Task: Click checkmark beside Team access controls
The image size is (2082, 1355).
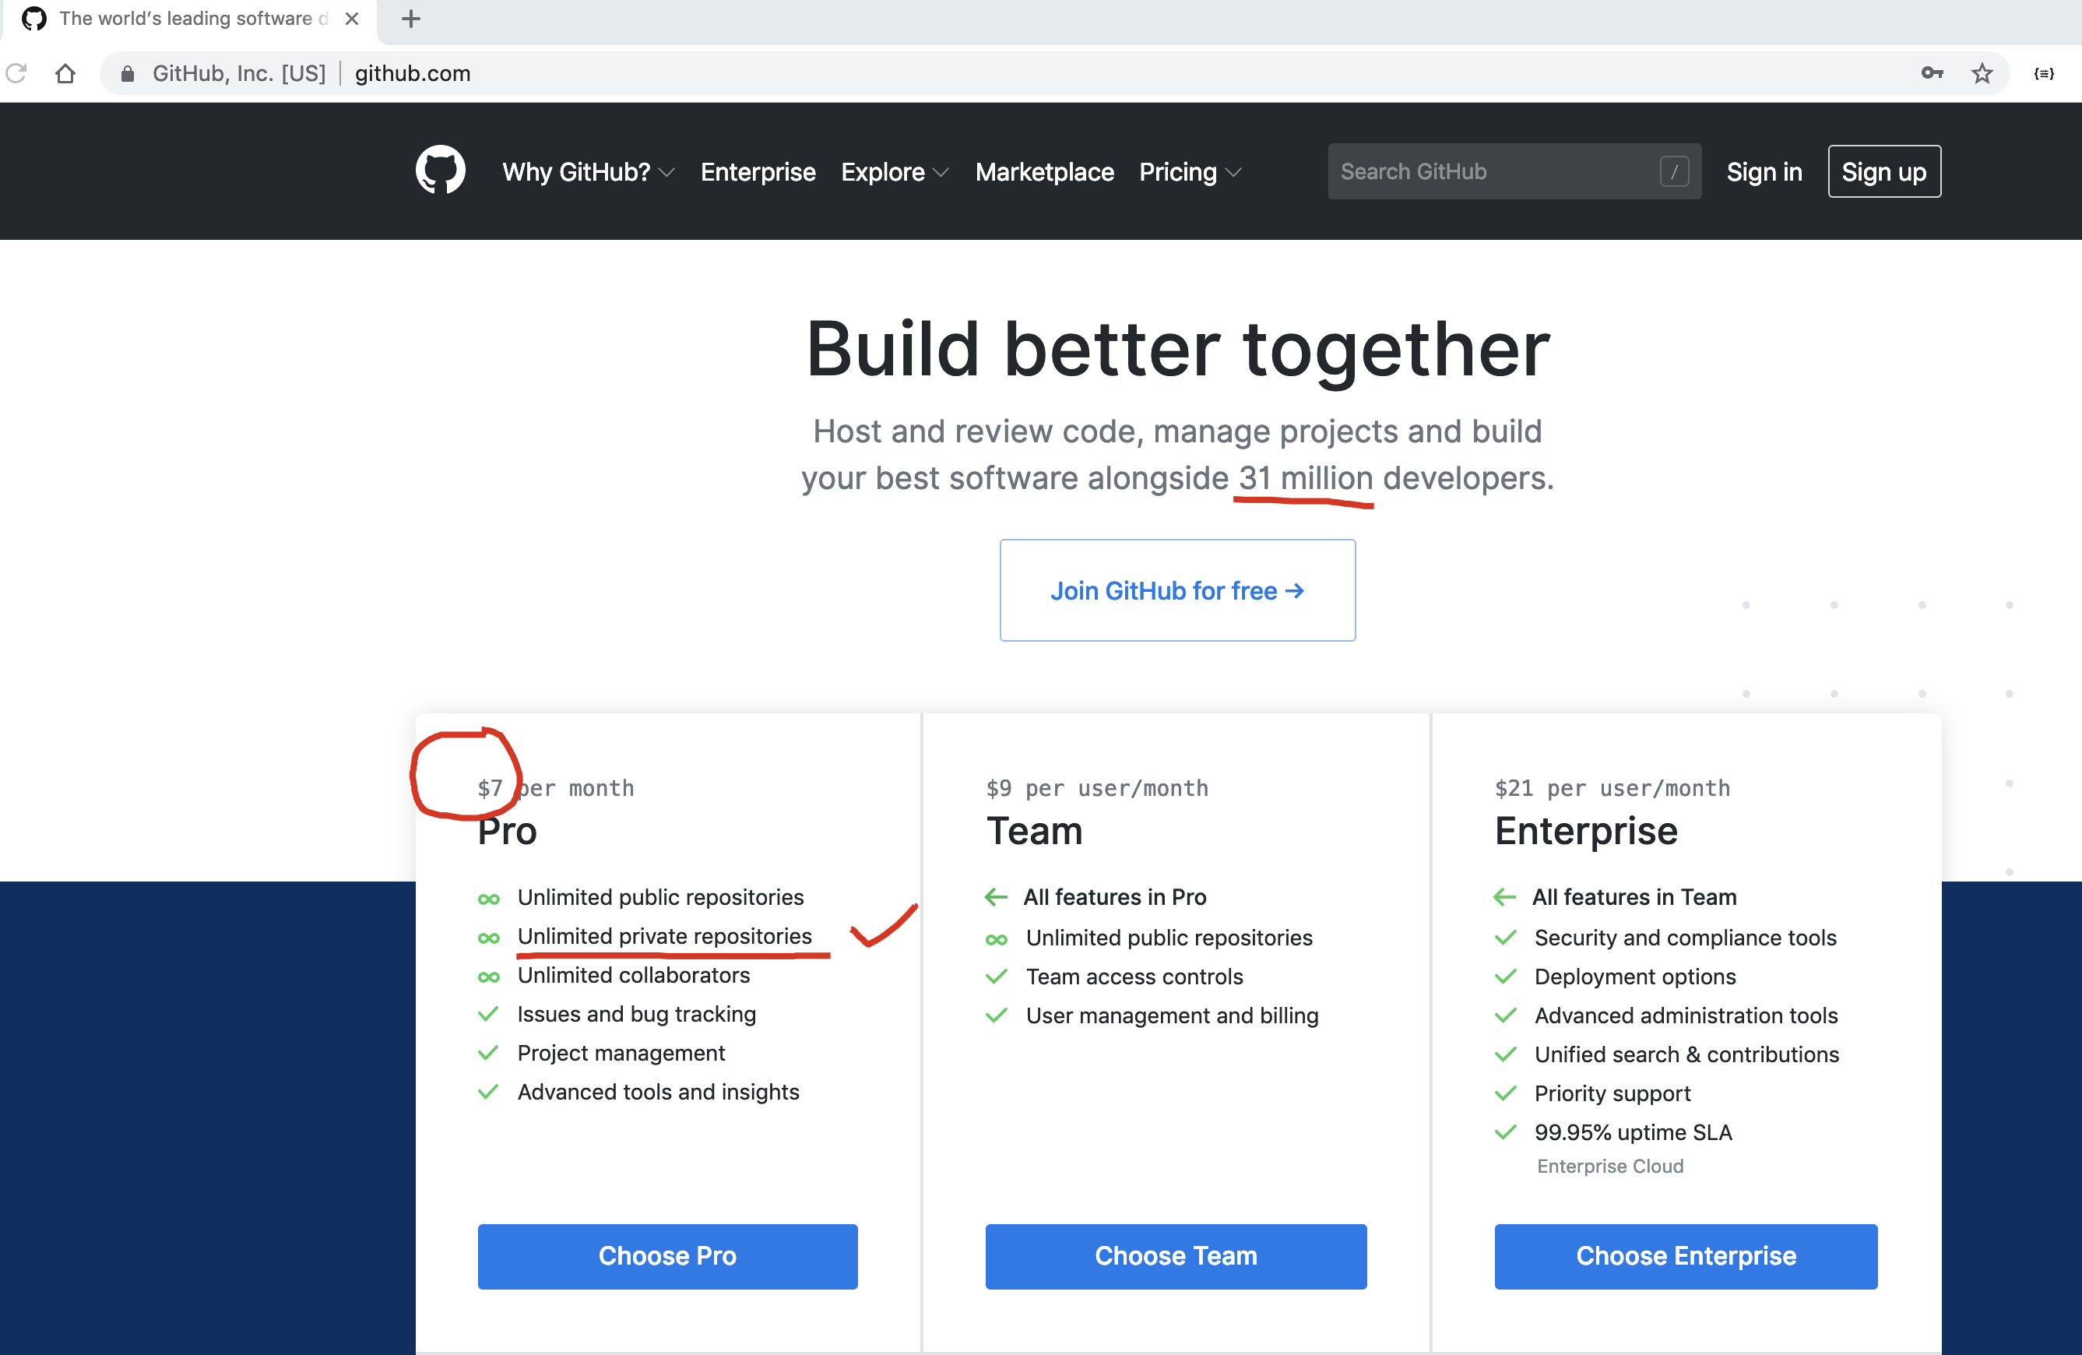Action: point(997,977)
